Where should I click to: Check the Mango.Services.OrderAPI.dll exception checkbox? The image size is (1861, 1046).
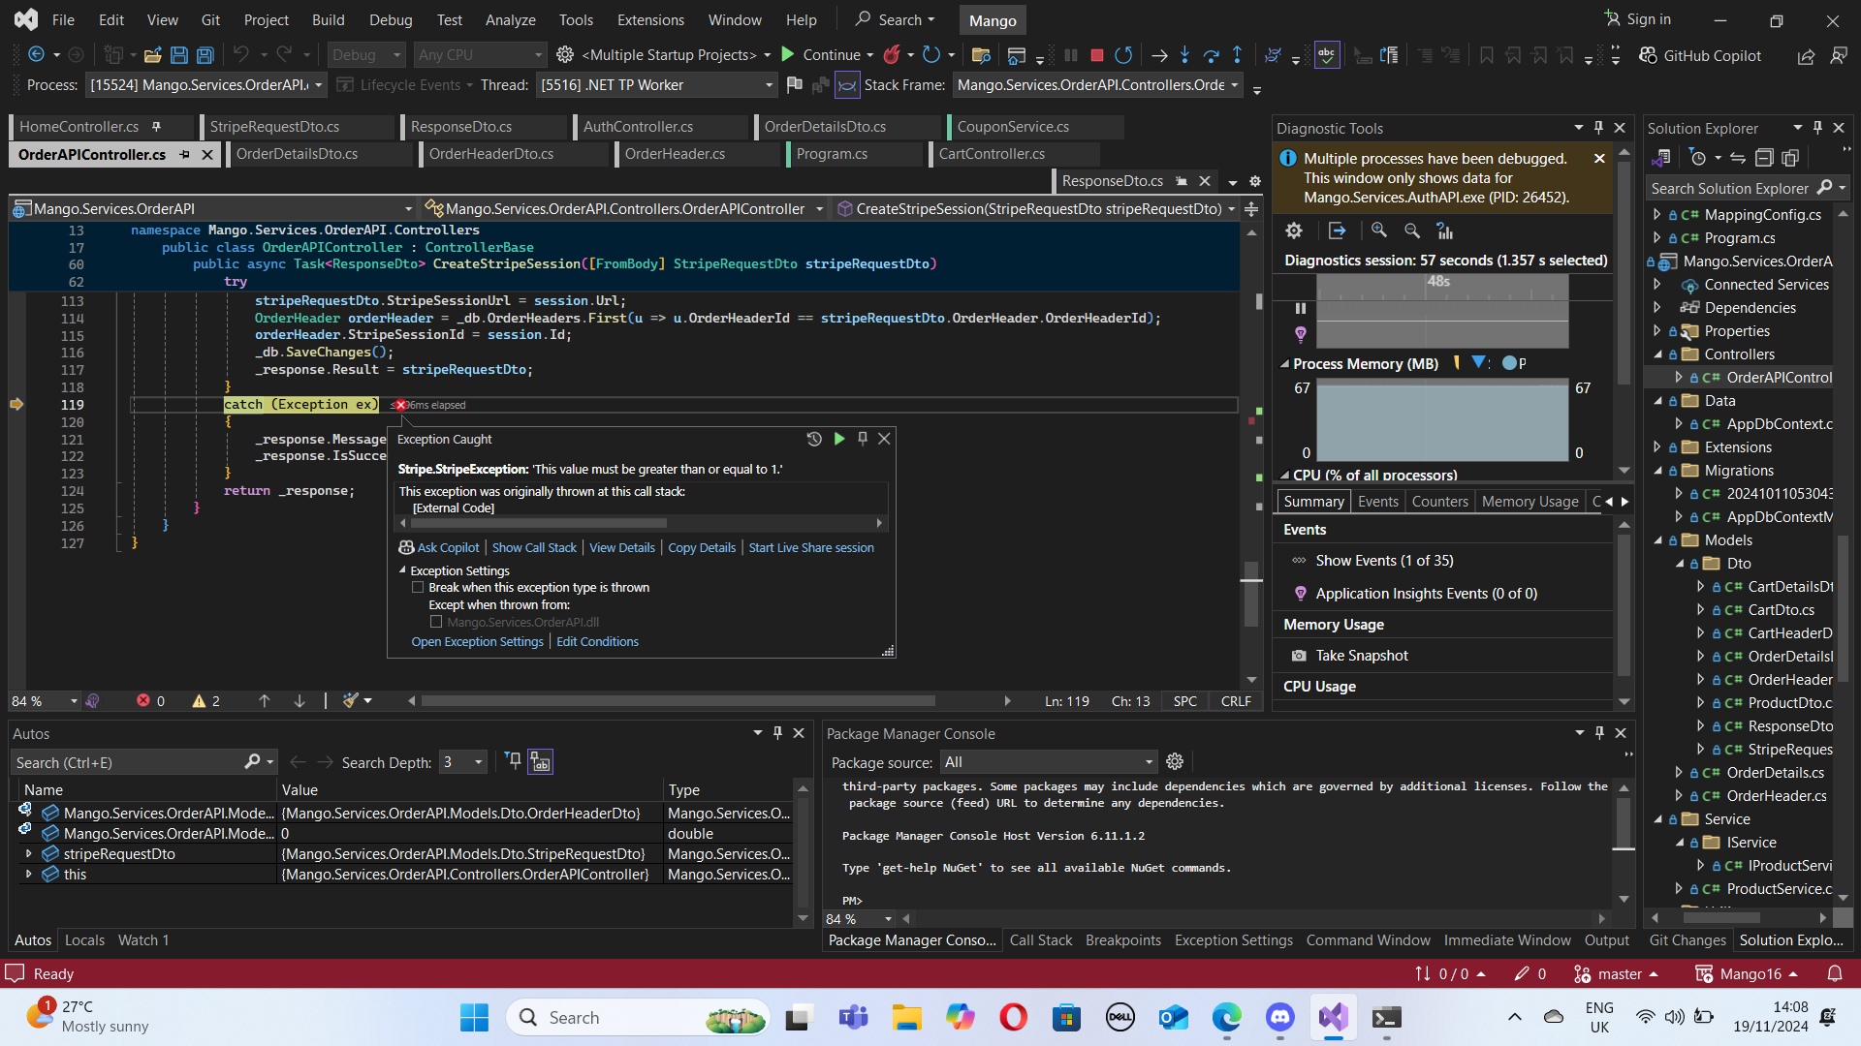(436, 622)
